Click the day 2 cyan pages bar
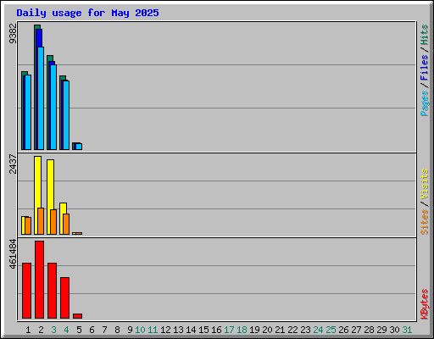 point(41,98)
